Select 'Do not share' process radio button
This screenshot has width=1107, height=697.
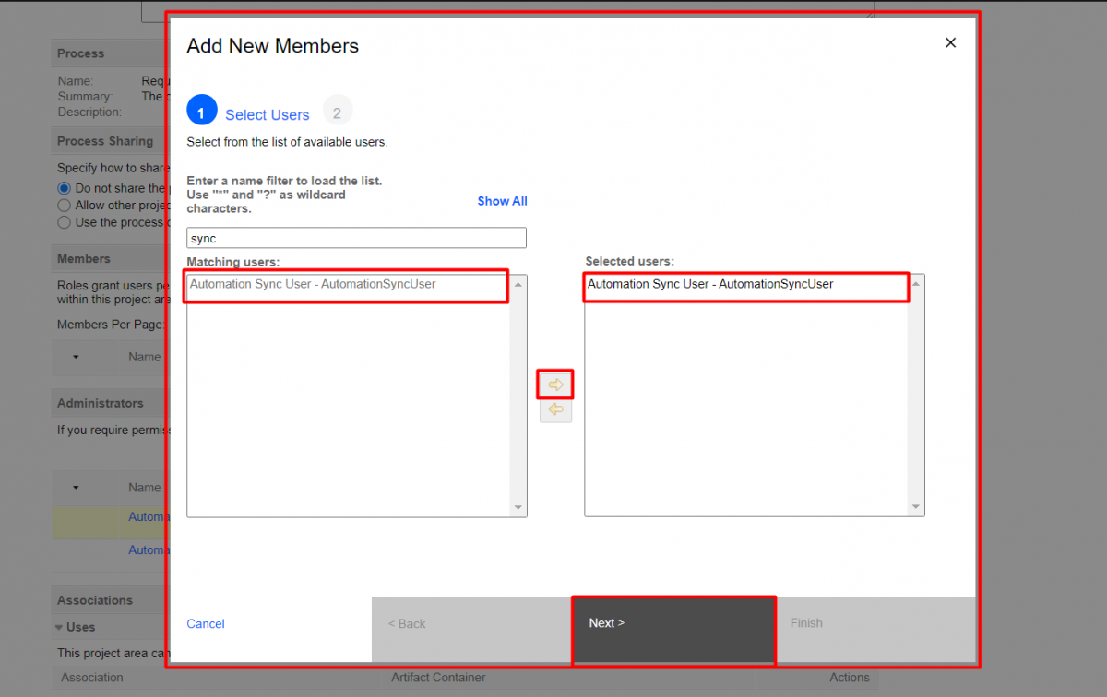coord(64,188)
